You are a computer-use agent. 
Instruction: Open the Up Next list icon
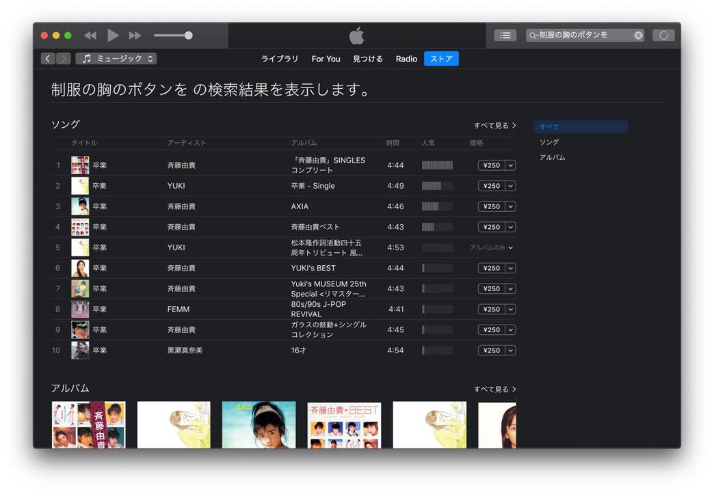pyautogui.click(x=505, y=36)
